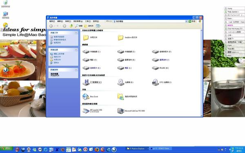Select the HP LaserJet scanner icon
The width and height of the screenshot is (245, 153).
86,111
